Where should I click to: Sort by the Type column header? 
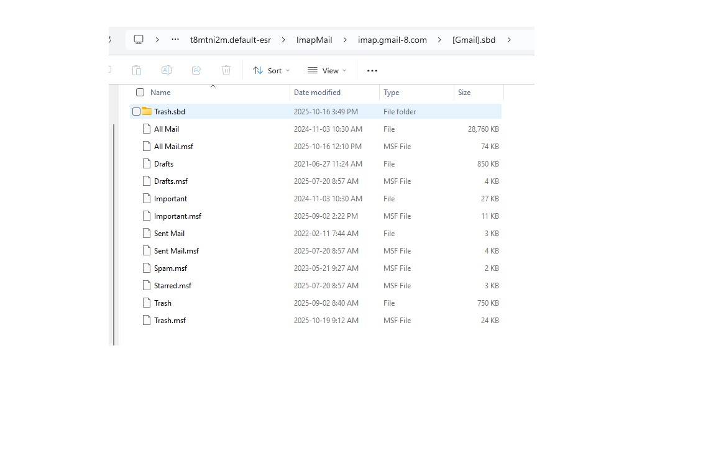pos(392,92)
